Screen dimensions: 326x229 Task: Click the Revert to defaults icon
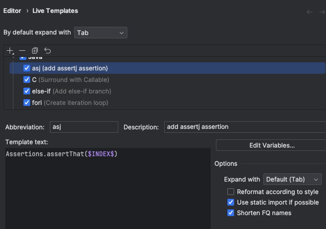(47, 50)
